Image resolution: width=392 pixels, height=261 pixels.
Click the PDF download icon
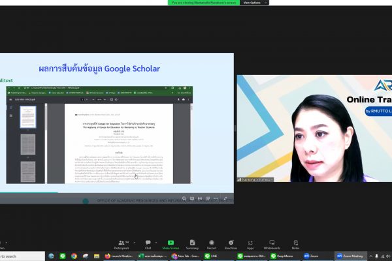[x=178, y=99]
